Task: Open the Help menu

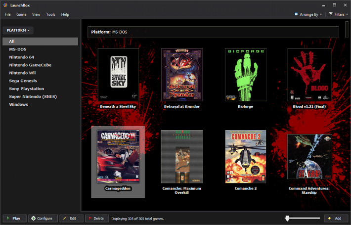Action: pos(65,14)
